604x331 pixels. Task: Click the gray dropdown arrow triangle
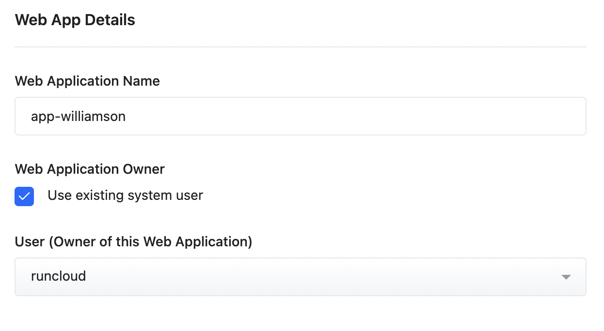coord(565,277)
